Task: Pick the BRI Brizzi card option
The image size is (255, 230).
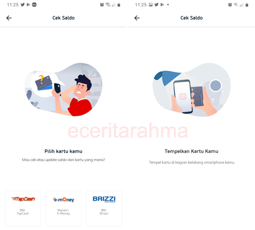Action: (x=104, y=208)
